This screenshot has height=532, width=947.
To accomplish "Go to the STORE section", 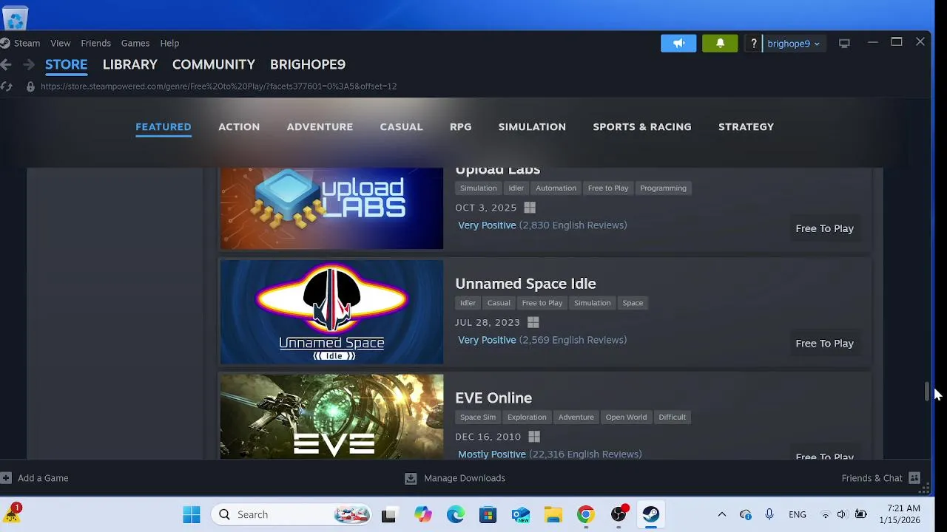I will (66, 64).
